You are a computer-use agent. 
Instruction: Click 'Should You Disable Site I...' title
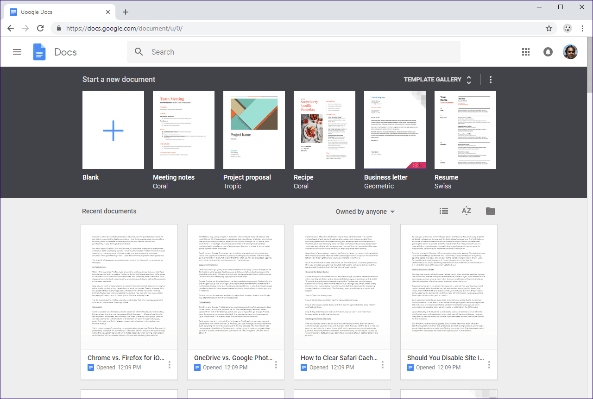(x=446, y=358)
